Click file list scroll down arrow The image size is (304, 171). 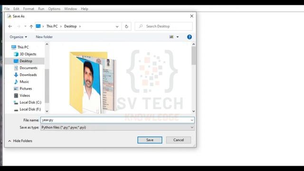[193, 111]
